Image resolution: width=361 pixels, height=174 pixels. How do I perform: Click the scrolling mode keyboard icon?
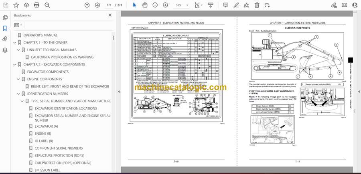[210, 5]
